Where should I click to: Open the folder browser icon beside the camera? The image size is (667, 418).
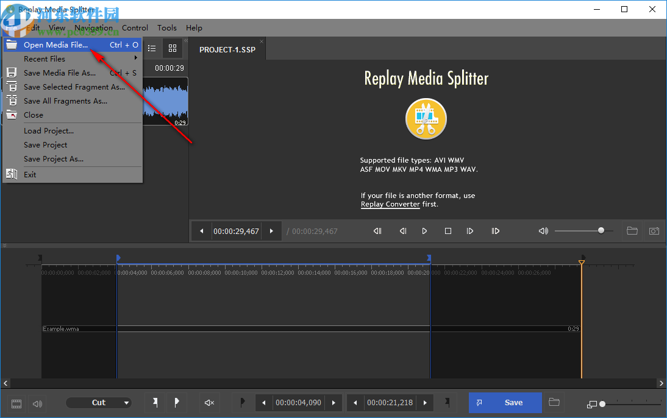tap(632, 231)
